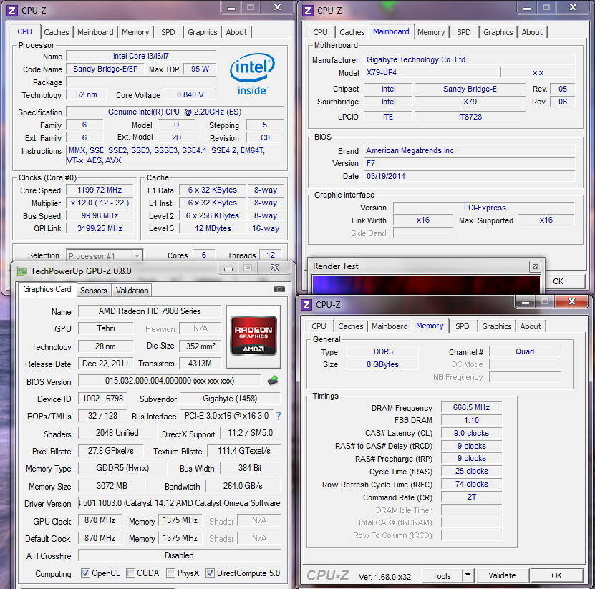This screenshot has height=589, width=595.
Task: Click the CPU-Z icon in the Mainboard window title bar
Action: (x=308, y=11)
